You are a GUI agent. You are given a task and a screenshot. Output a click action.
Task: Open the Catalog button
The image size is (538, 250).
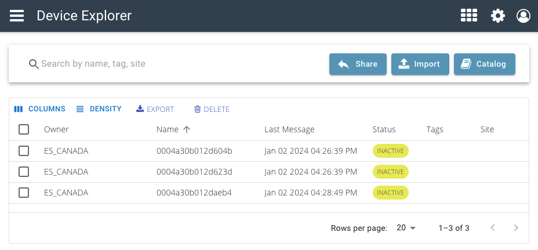click(484, 64)
